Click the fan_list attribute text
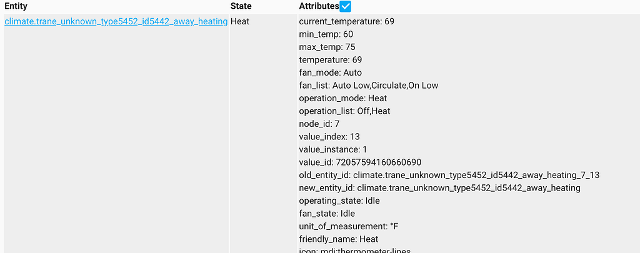The height and width of the screenshot is (253, 640). (x=368, y=86)
